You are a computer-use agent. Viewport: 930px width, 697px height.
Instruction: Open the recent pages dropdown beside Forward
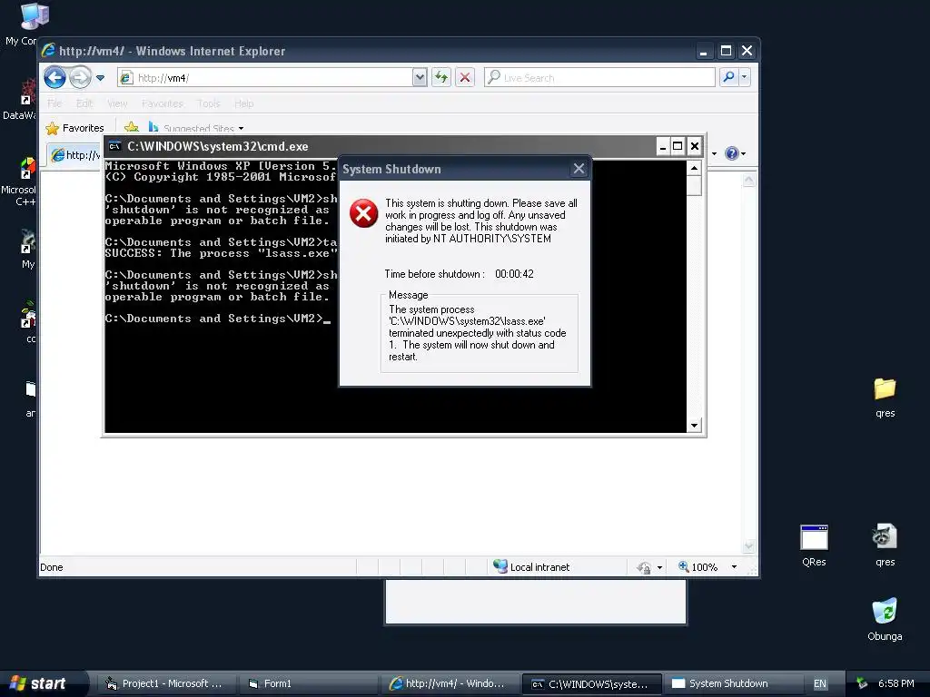click(x=100, y=78)
